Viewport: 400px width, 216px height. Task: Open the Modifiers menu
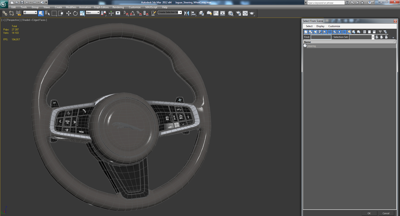[x=71, y=7]
